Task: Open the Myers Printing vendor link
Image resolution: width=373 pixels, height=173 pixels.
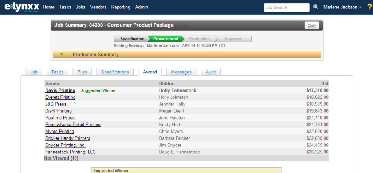Action: coord(59,132)
